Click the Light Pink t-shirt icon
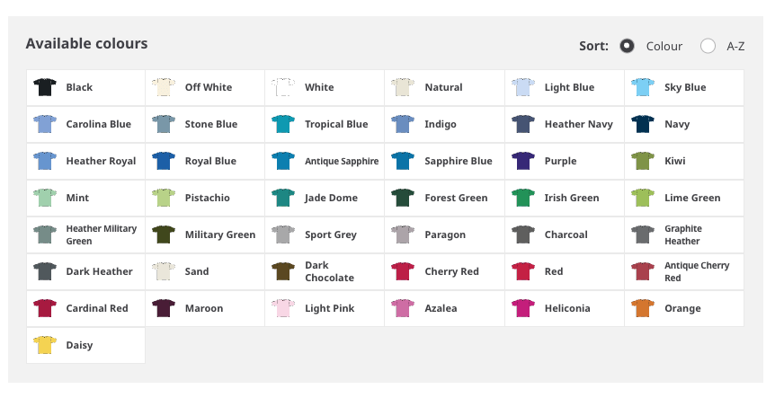Image resolution: width=775 pixels, height=398 pixels. click(x=283, y=308)
